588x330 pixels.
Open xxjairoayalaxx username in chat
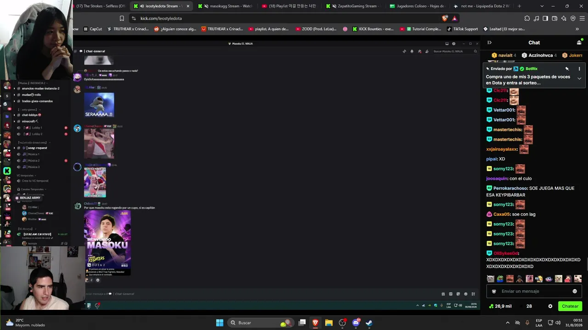click(502, 149)
